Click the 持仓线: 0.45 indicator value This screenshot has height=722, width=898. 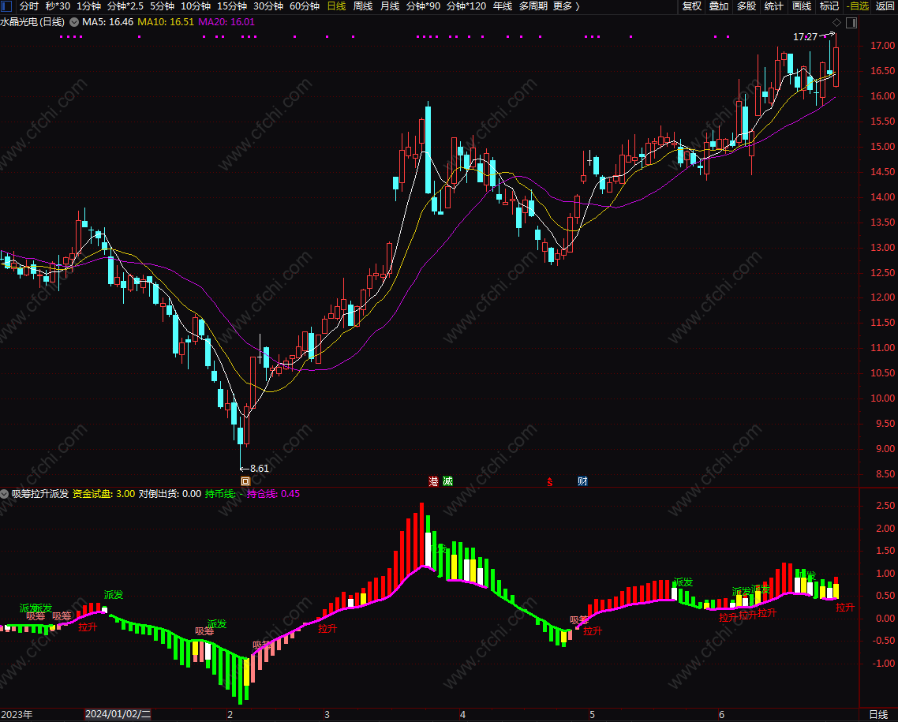tap(273, 494)
